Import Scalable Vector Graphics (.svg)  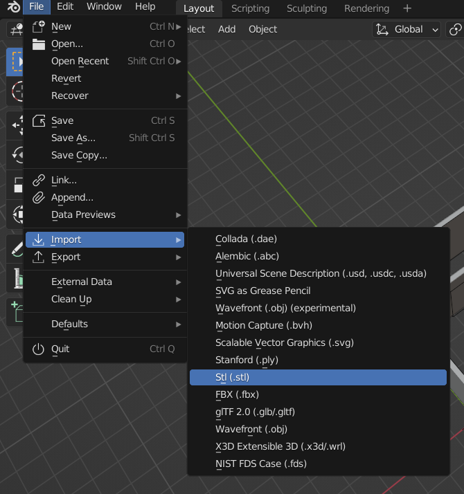pyautogui.click(x=318, y=342)
